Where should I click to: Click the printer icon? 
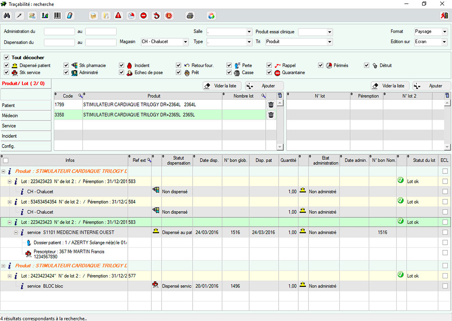click(x=190, y=16)
